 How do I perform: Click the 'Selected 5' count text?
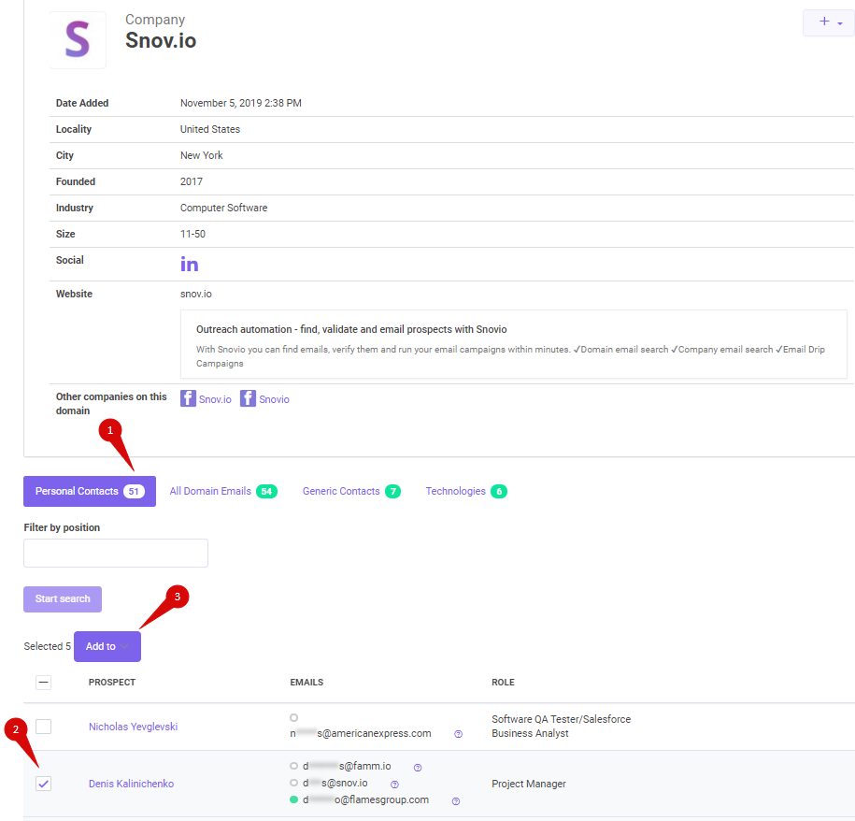48,646
